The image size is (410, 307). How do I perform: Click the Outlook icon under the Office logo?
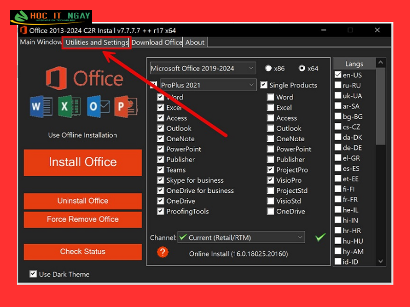click(98, 106)
